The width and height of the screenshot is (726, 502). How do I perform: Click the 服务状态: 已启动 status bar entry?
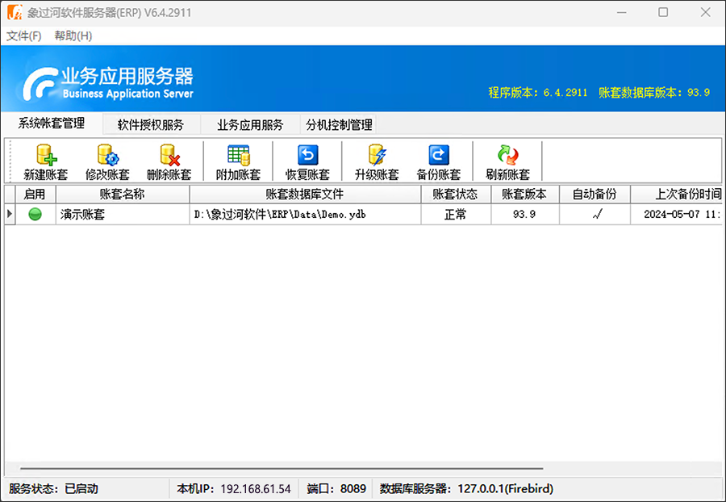coord(54,488)
